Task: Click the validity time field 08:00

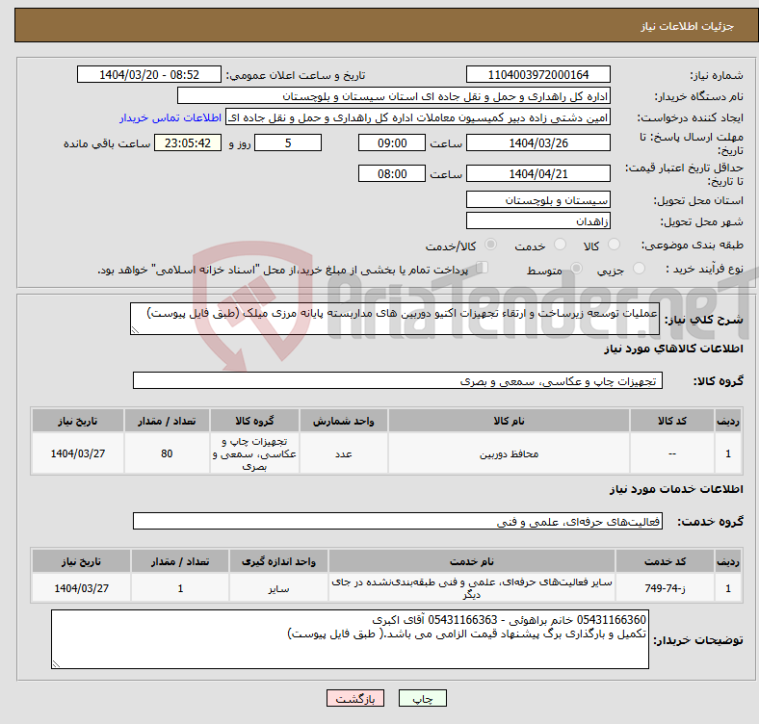Action: pyautogui.click(x=392, y=173)
